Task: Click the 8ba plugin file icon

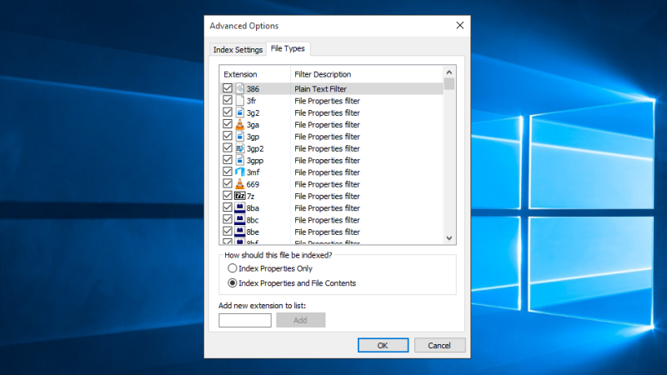Action: [239, 208]
